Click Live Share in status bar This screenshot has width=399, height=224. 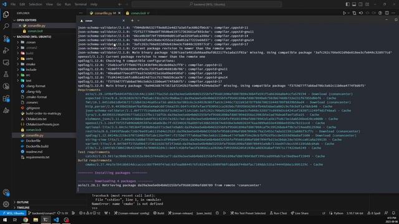click(x=299, y=213)
